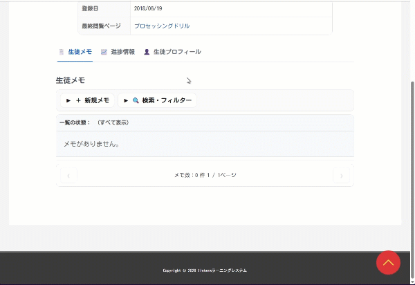Open the プロセッシングドリル link
The height and width of the screenshot is (285, 415).
[162, 26]
